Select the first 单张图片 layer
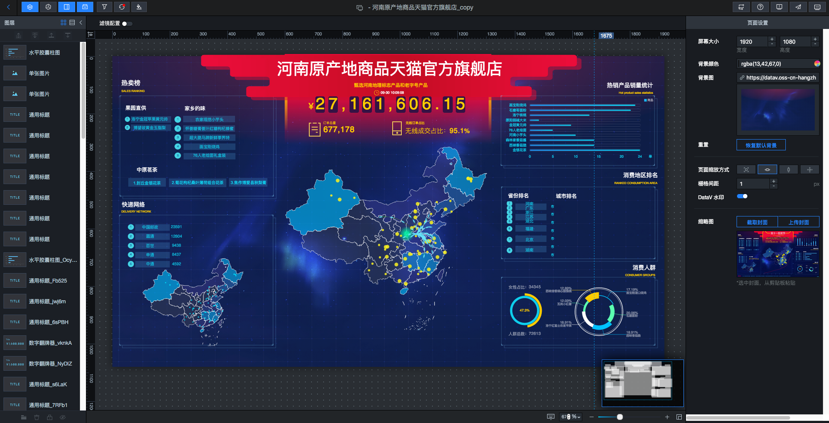The width and height of the screenshot is (829, 423). point(40,73)
